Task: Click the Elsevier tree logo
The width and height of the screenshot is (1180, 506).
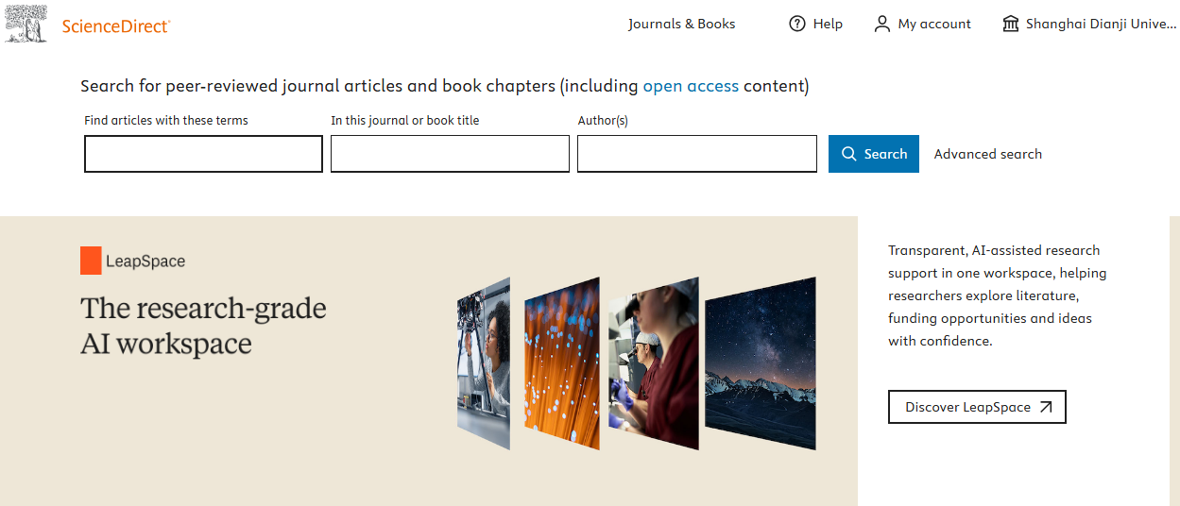Action: [x=26, y=24]
